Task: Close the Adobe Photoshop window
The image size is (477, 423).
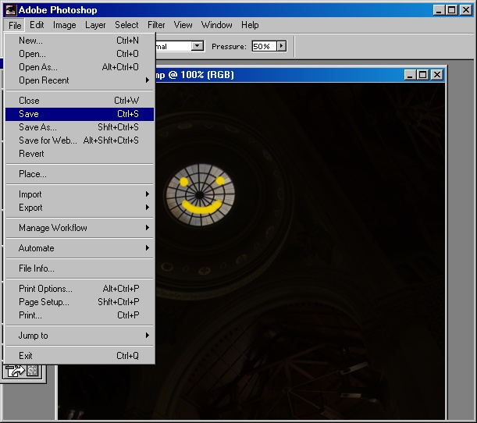Action: [466, 10]
